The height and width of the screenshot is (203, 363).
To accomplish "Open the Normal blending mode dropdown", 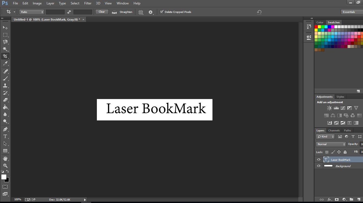I will (x=331, y=144).
